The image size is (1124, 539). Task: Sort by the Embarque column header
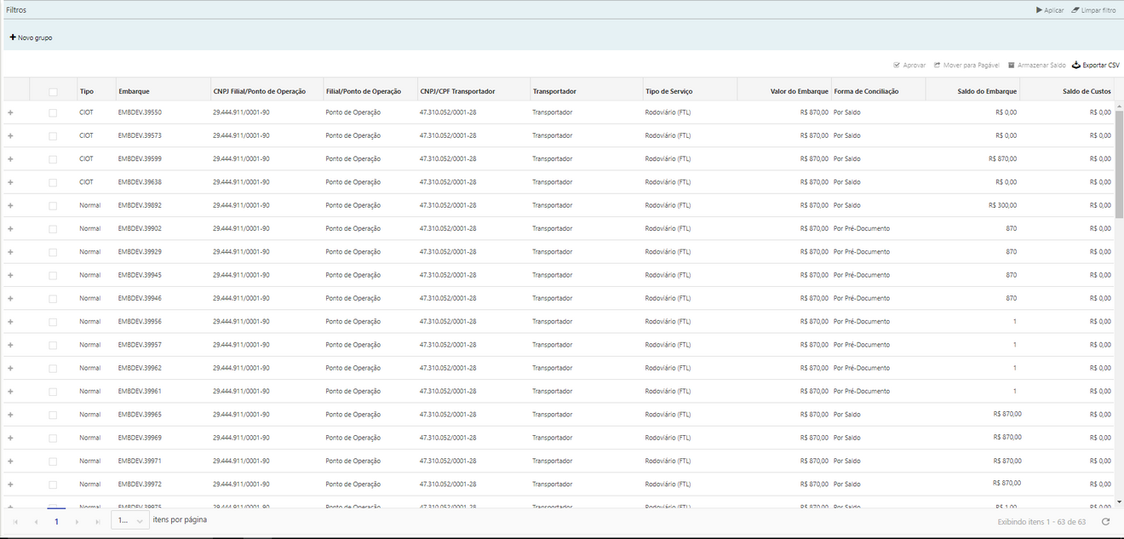click(135, 92)
